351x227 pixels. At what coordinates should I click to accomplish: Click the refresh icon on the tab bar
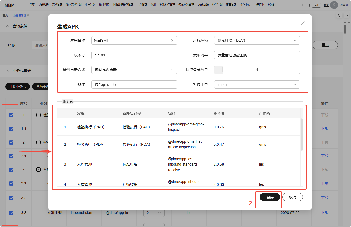(339, 15)
